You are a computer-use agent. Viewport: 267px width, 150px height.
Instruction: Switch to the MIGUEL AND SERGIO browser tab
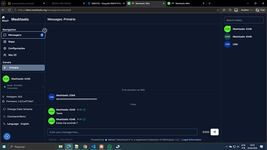[x=67, y=3]
